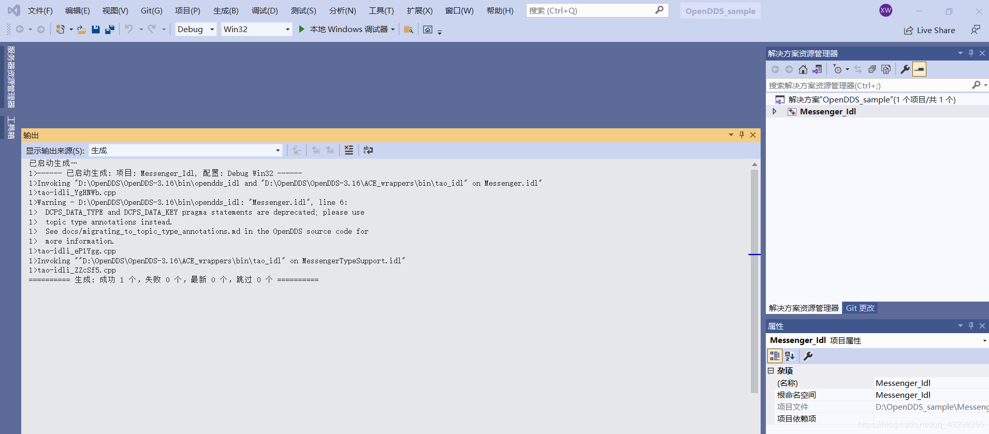The image size is (989, 434).
Task: Collapse the 杂项 property category
Action: pyautogui.click(x=770, y=371)
